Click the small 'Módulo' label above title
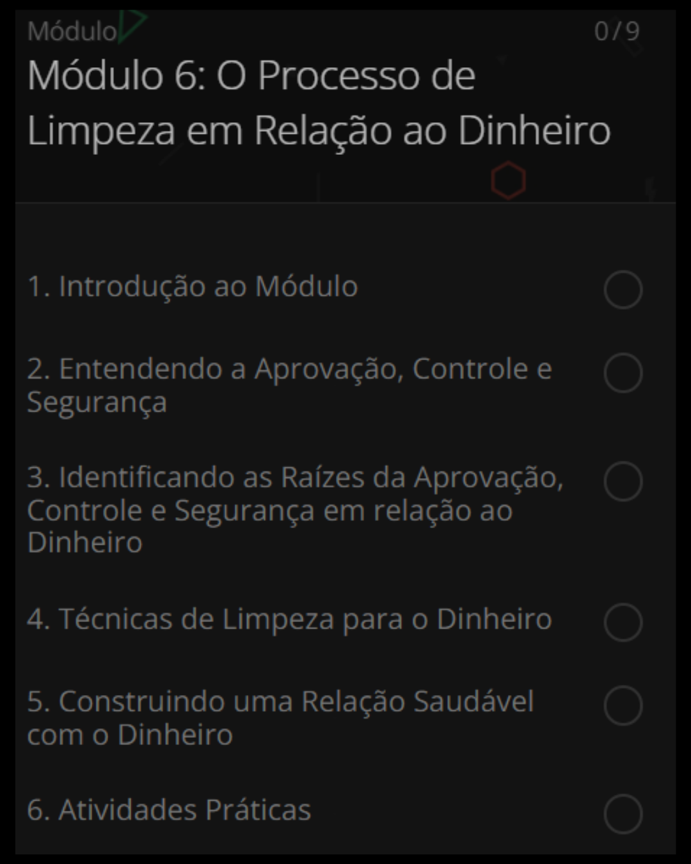The width and height of the screenshot is (691, 864). [x=72, y=31]
